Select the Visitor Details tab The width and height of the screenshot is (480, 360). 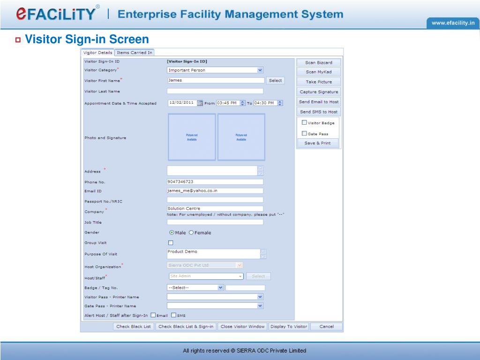[x=97, y=52]
